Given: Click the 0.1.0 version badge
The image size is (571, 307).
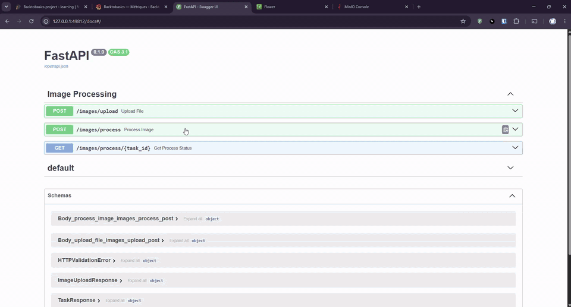Looking at the screenshot, I should click(99, 52).
